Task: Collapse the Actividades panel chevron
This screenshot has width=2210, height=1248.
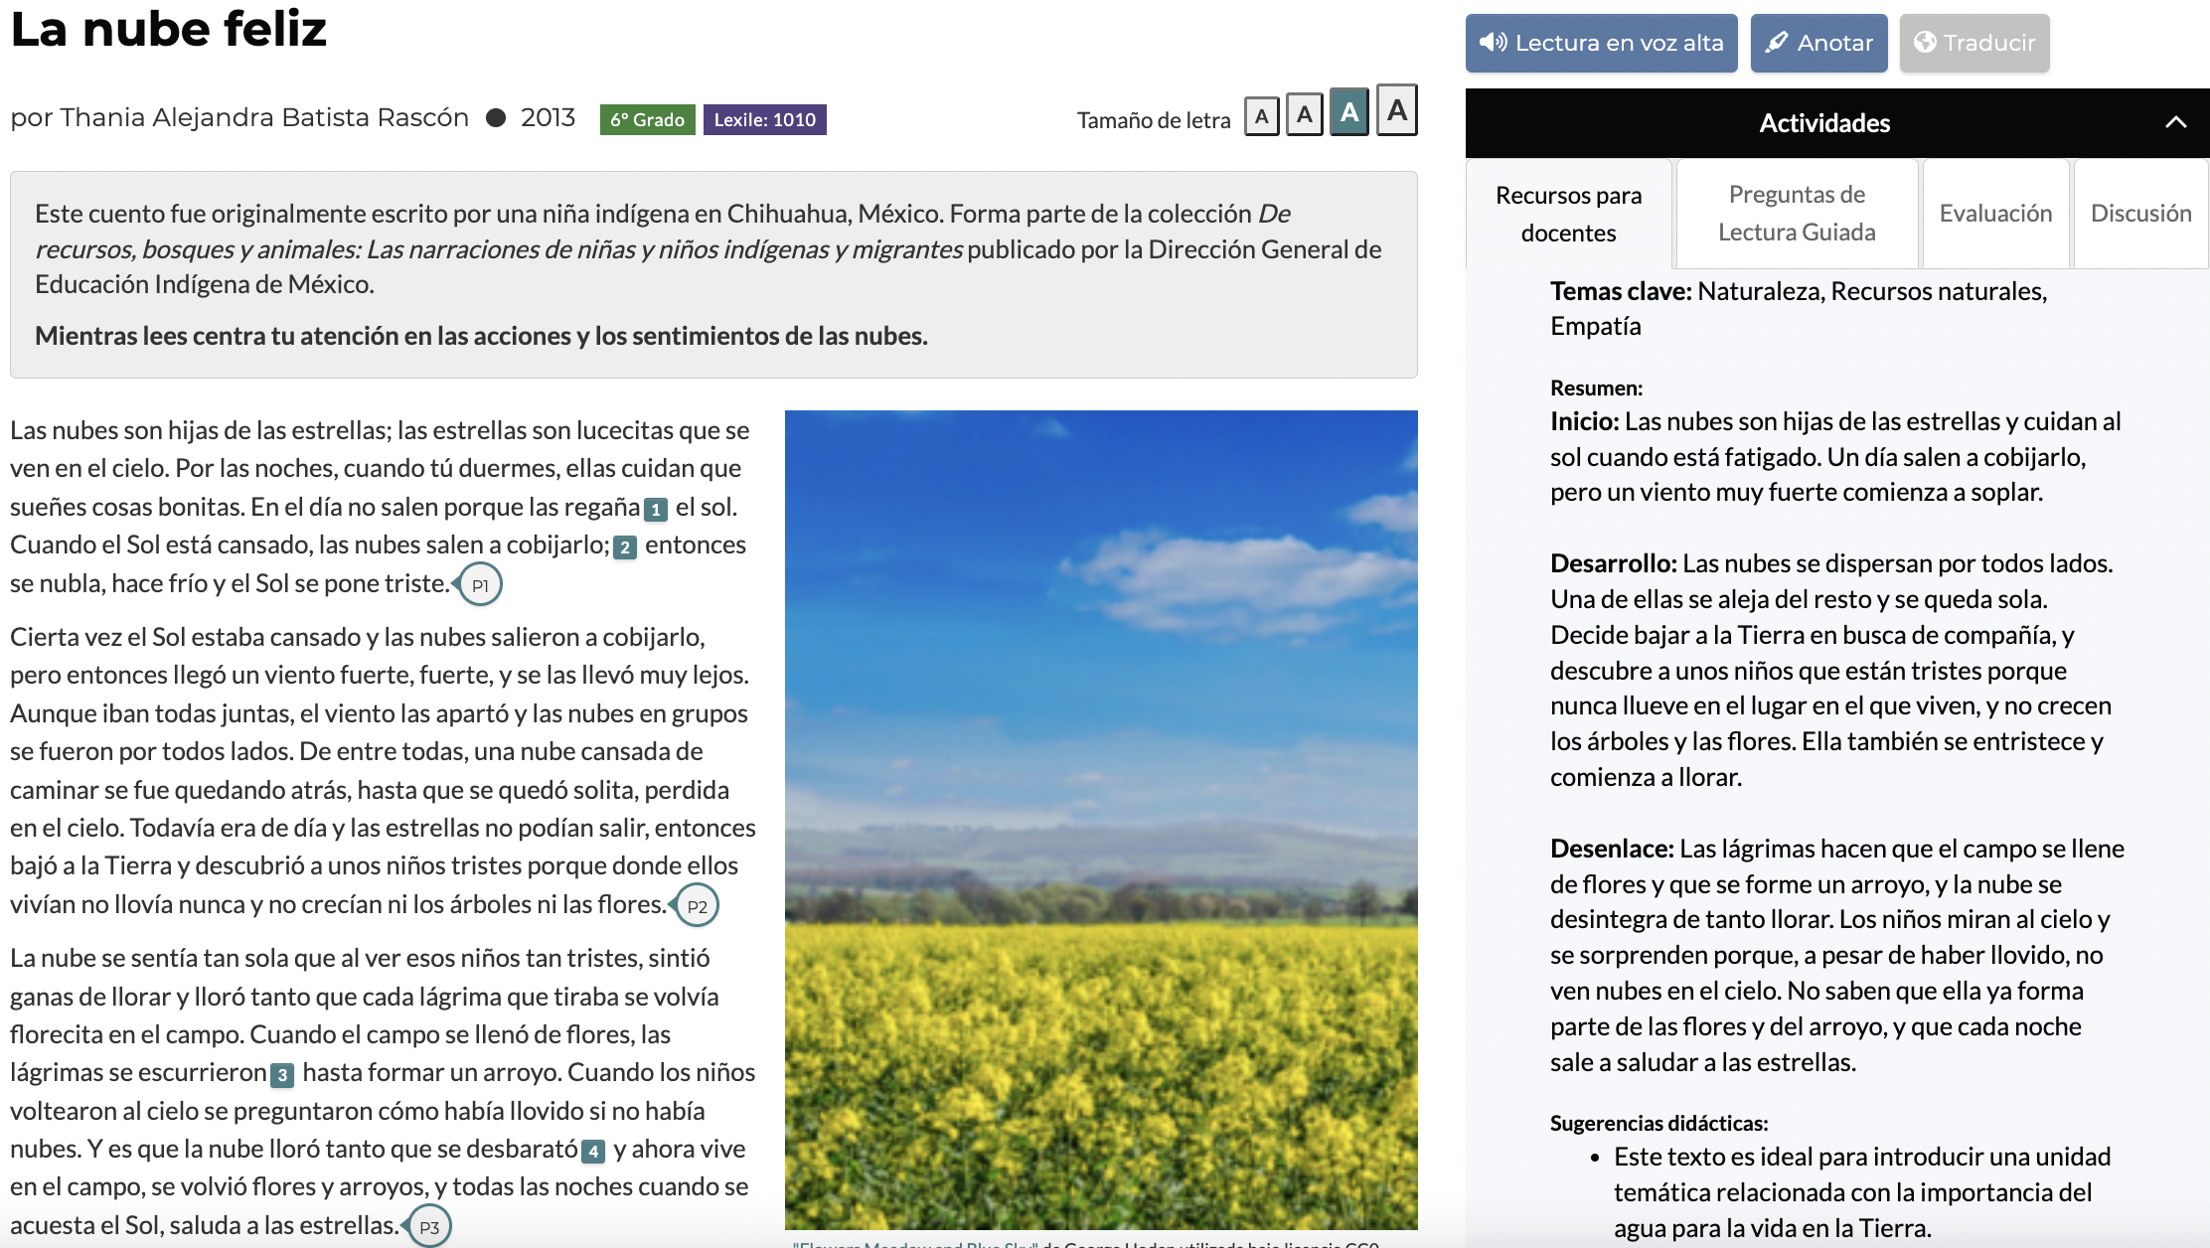Action: [x=2176, y=122]
